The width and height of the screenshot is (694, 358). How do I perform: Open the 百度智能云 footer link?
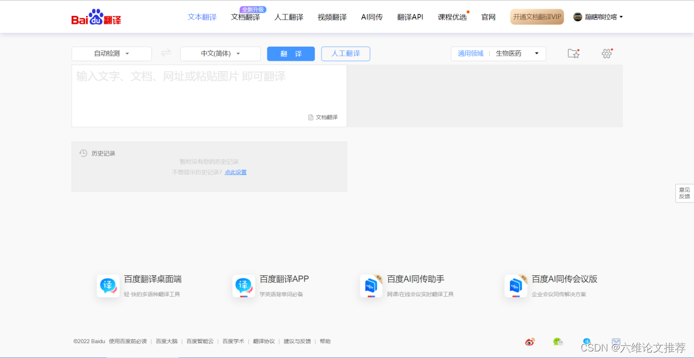pos(200,342)
